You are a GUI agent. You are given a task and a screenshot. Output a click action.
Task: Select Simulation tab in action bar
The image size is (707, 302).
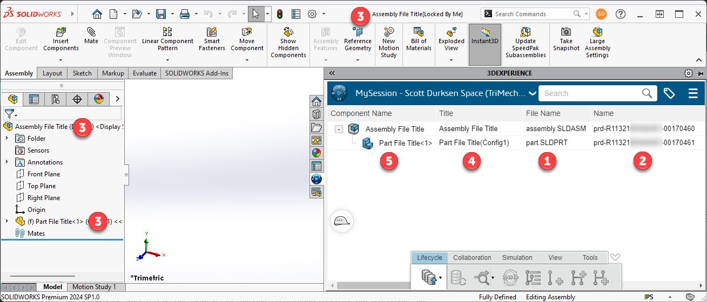tap(517, 258)
